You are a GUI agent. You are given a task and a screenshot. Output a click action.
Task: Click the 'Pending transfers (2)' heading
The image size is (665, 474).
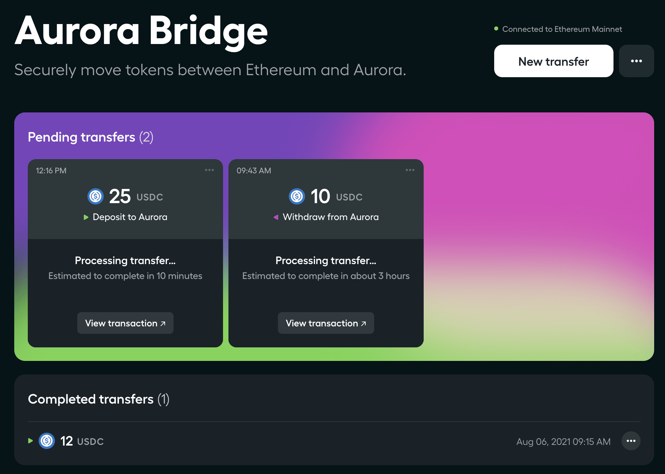90,137
